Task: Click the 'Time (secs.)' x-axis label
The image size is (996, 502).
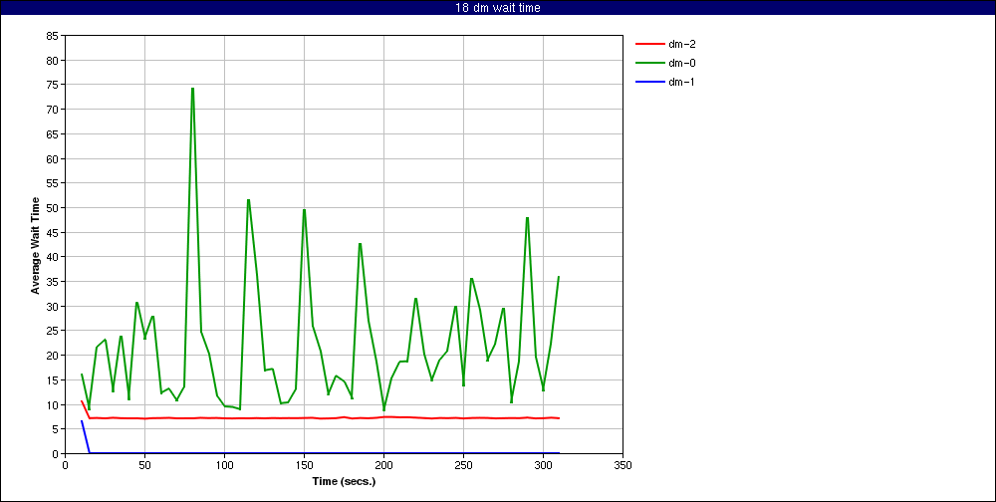Action: tap(342, 481)
